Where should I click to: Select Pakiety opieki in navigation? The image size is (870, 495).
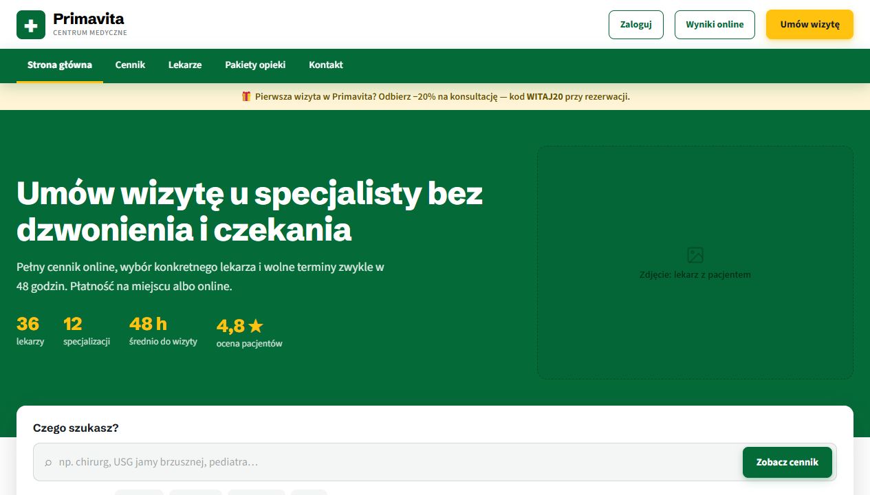(x=255, y=65)
